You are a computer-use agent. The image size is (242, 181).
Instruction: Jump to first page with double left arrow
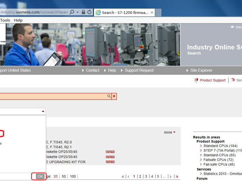point(123,176)
